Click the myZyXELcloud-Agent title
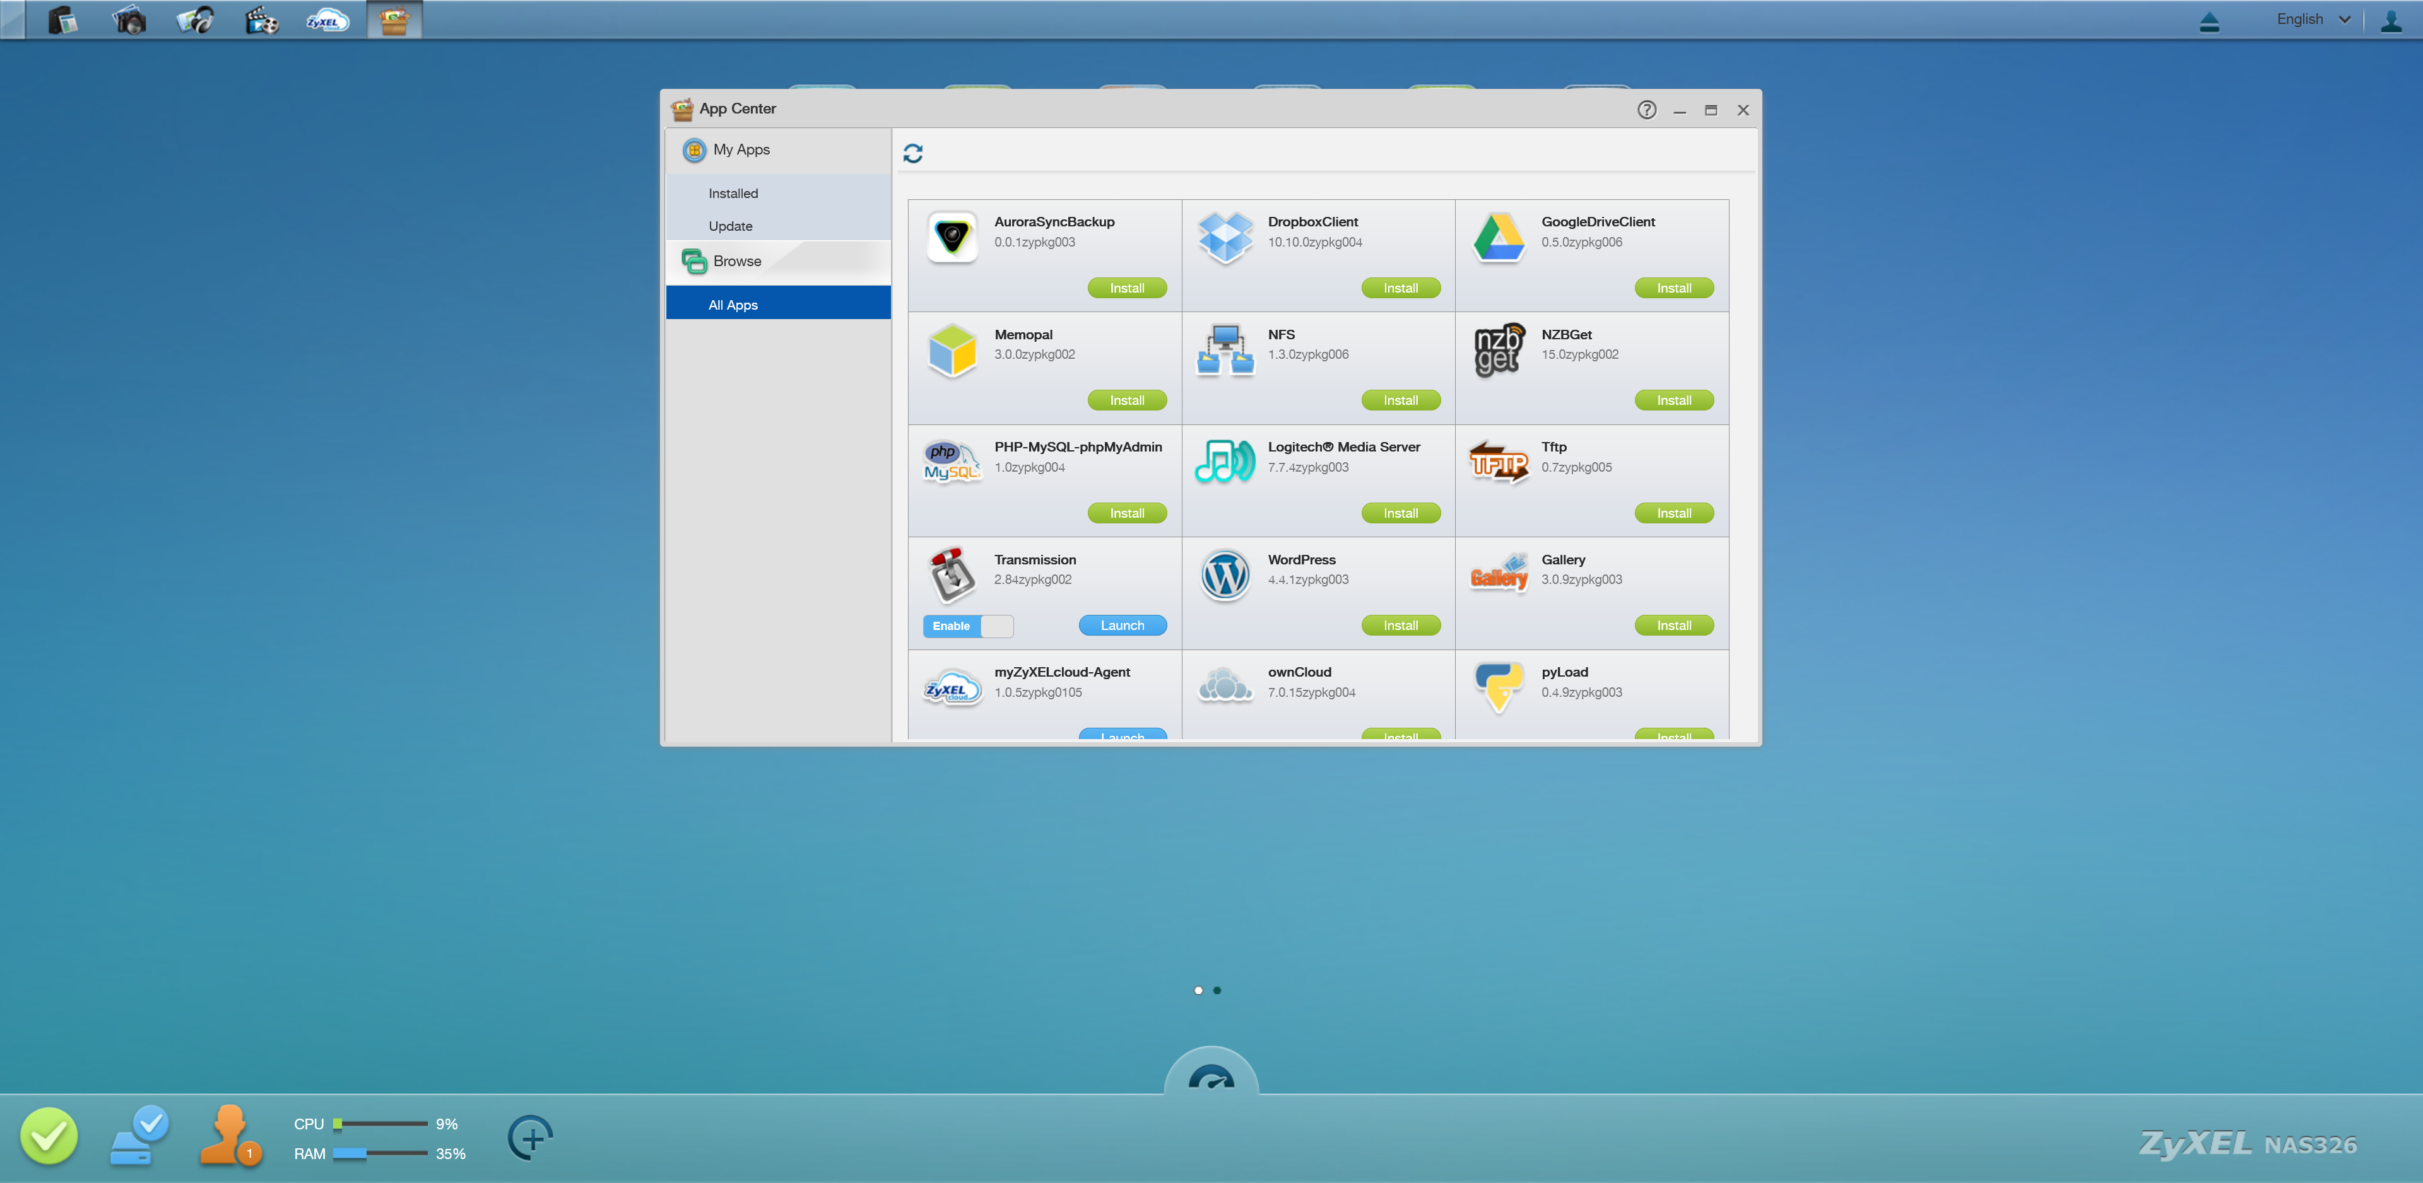The image size is (2423, 1183). (x=1062, y=672)
